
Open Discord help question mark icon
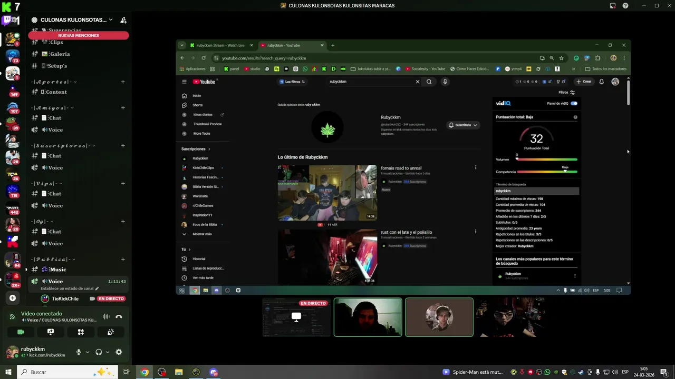[625, 6]
